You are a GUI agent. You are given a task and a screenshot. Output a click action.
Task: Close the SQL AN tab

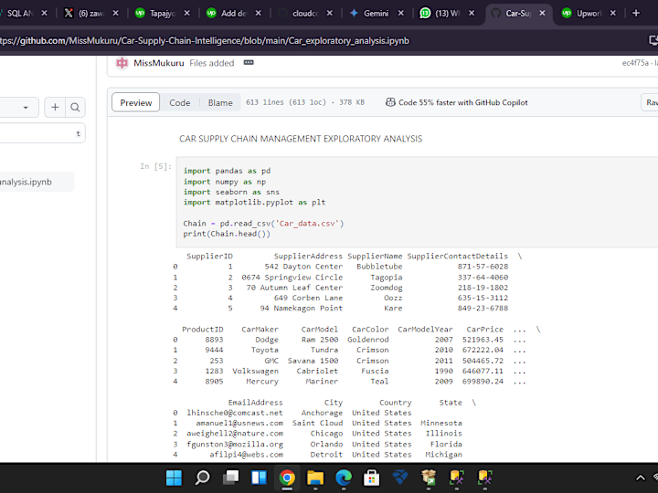click(44, 14)
